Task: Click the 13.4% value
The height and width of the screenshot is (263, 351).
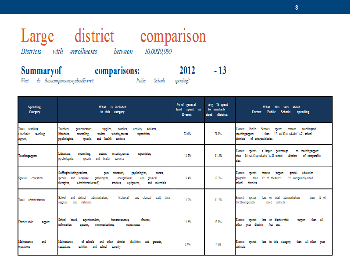Action: [x=188, y=178]
